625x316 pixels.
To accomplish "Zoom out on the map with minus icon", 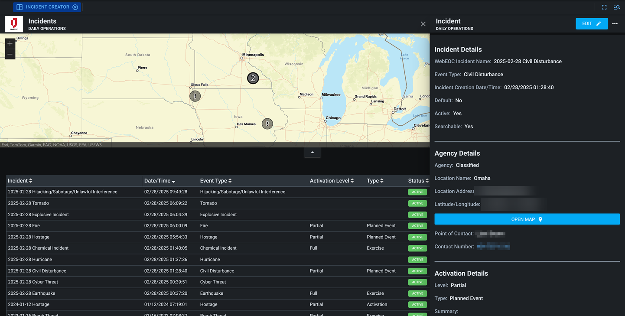I will point(10,54).
